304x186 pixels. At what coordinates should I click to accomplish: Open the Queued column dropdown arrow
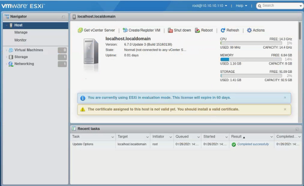click(198, 137)
